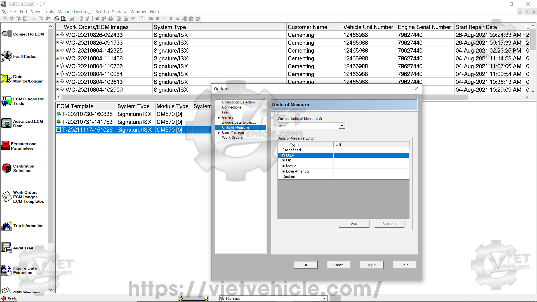
Task: Open Trip Information from the sidebar
Action: pyautogui.click(x=7, y=226)
